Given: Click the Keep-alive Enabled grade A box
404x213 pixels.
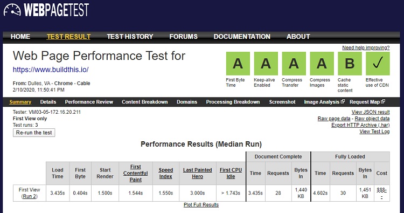Looking at the screenshot, I should point(266,64).
